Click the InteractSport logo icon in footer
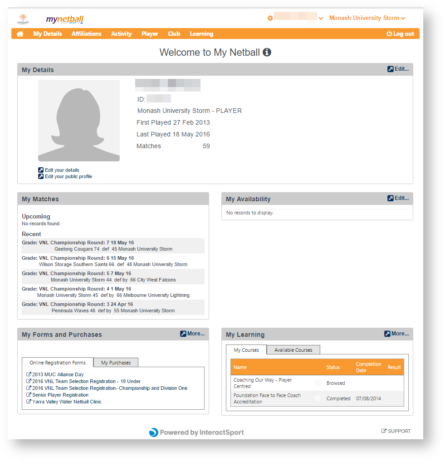445x461 pixels. [154, 432]
